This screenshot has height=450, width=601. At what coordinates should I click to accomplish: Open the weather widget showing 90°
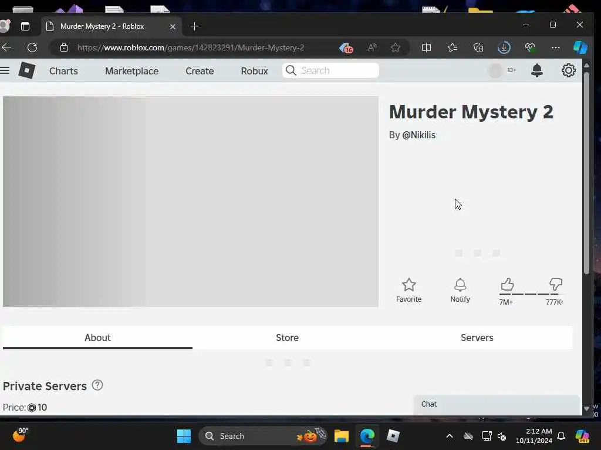(x=20, y=435)
